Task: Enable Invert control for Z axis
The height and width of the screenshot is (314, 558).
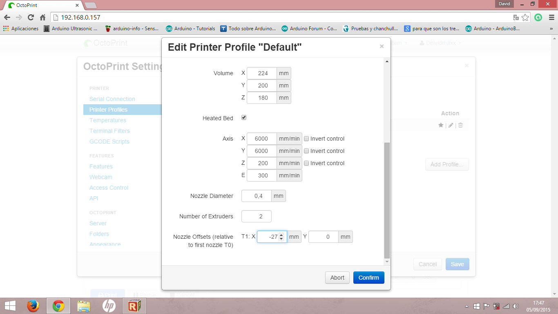Action: (x=306, y=163)
